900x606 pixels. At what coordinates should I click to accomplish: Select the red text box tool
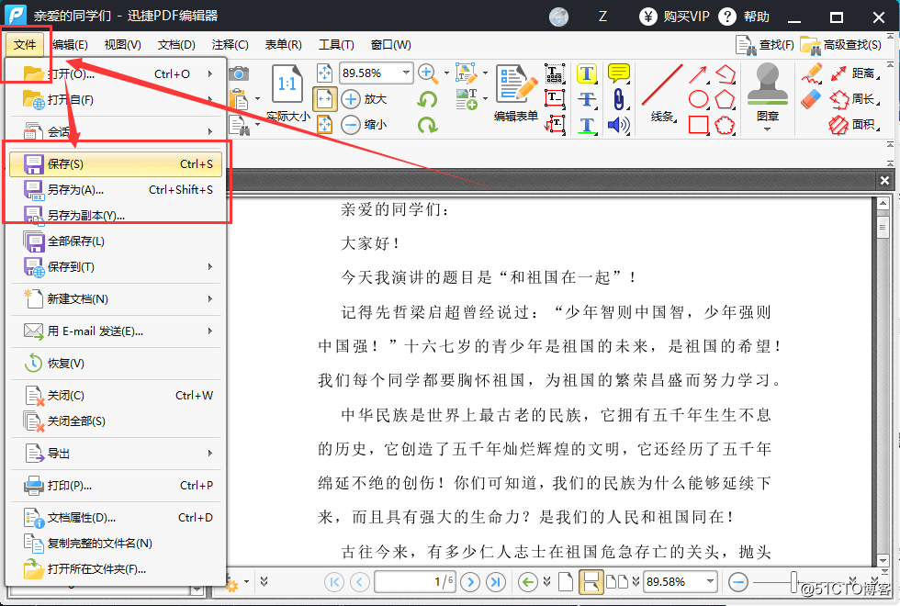pyautogui.click(x=555, y=99)
